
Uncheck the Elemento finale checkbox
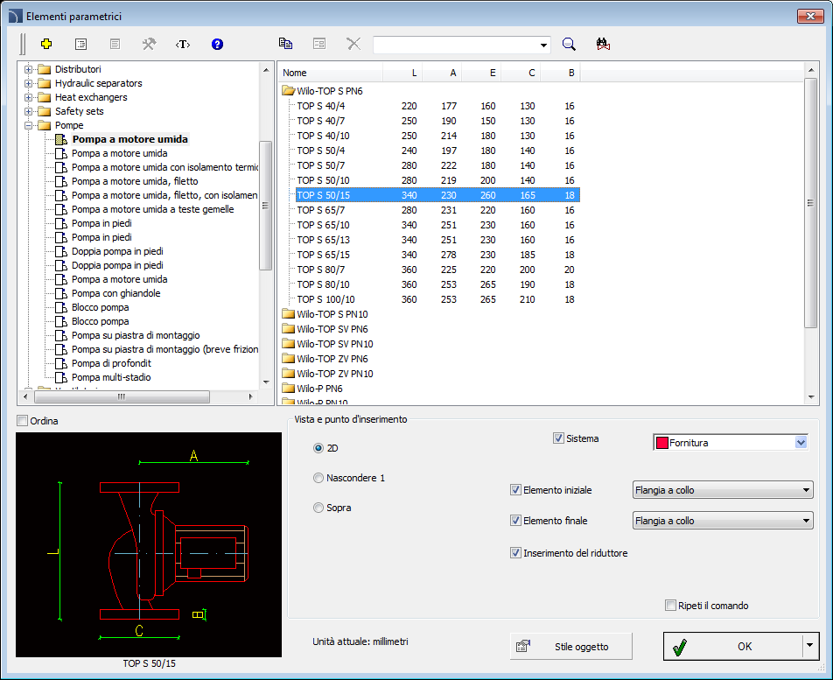point(515,521)
